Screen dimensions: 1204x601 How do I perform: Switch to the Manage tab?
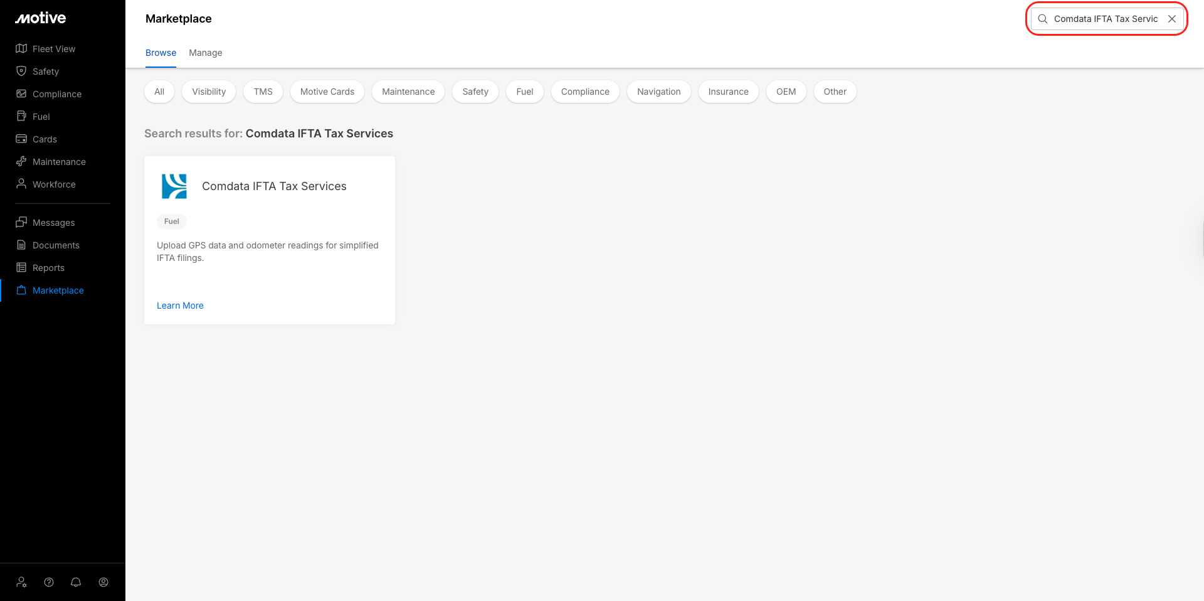tap(206, 53)
